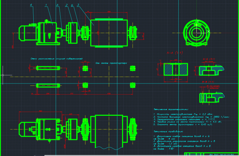Select the 'Схема расположения опорных поверхностей' caption

click(57, 59)
